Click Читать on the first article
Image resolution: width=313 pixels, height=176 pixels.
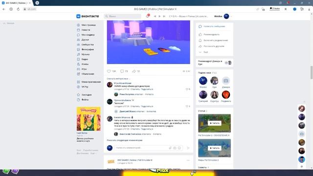[x=214, y=123]
